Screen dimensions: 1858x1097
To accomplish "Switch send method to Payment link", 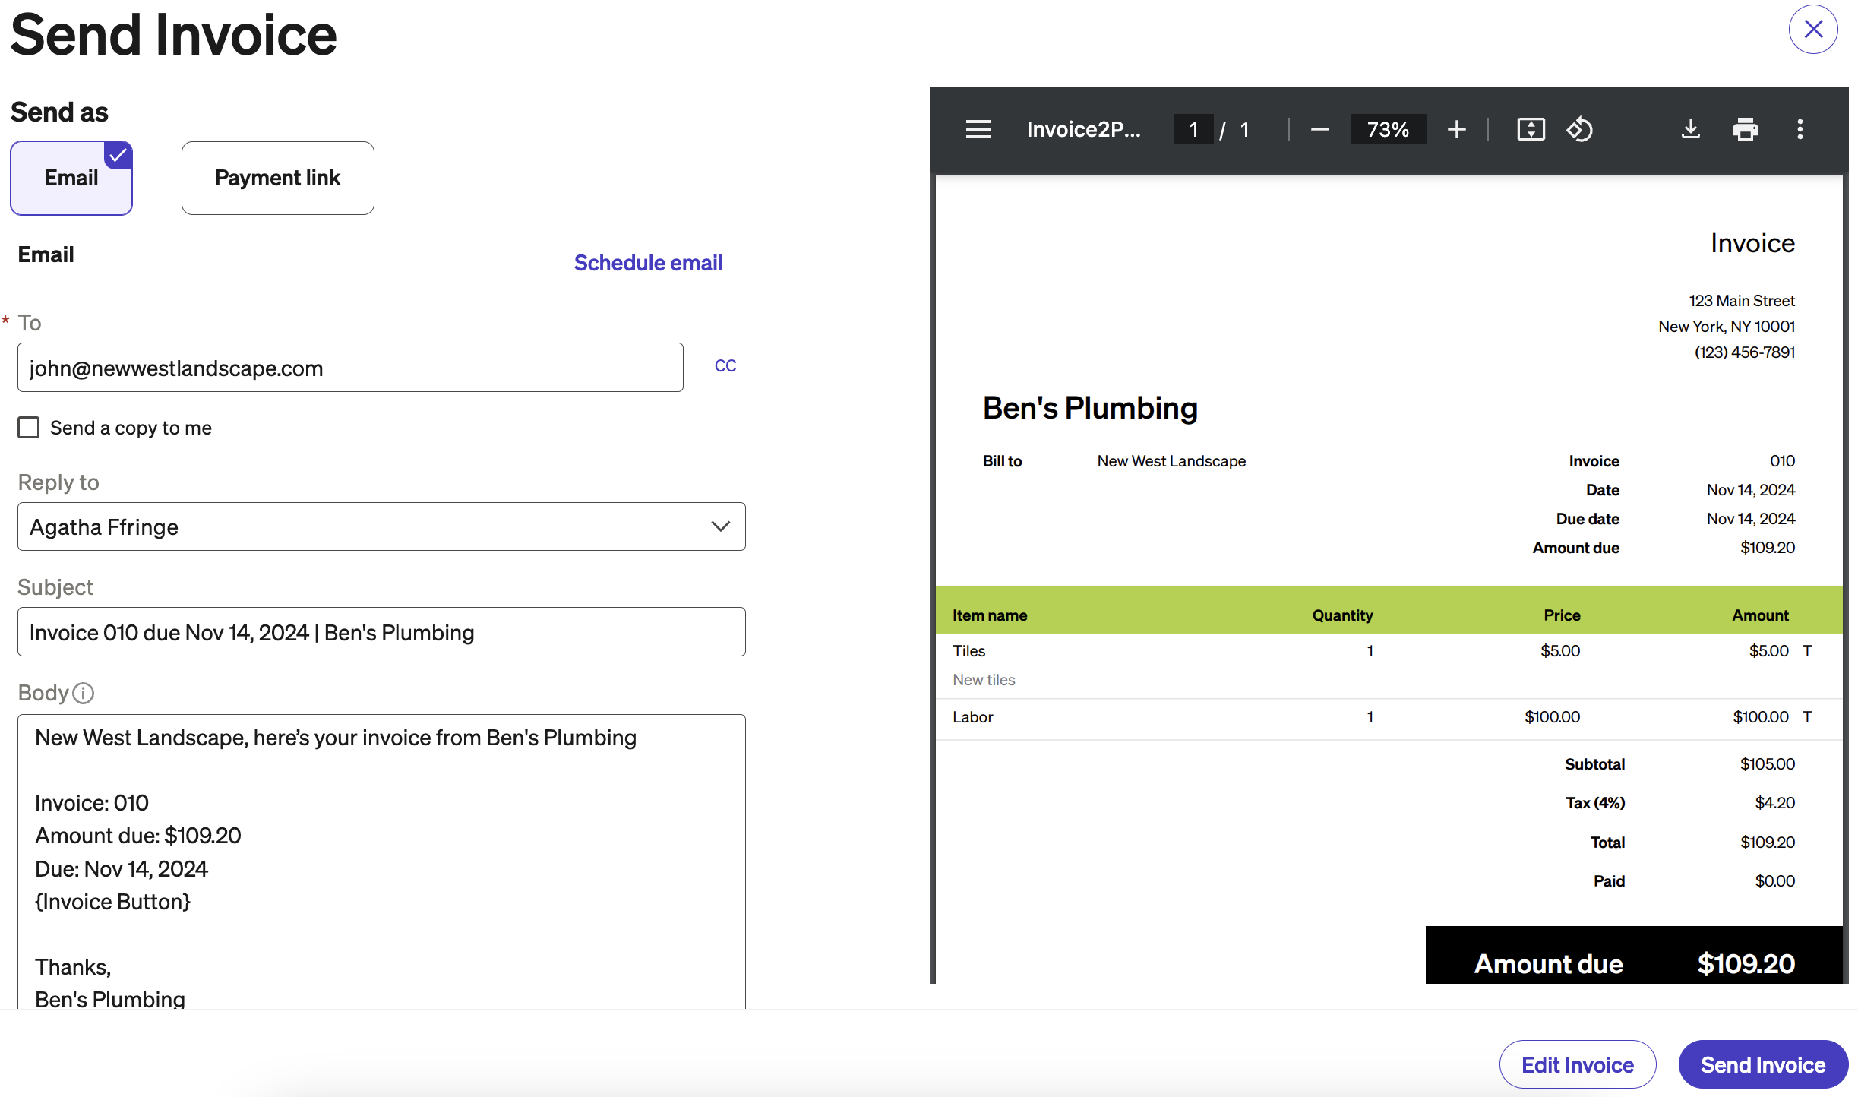I will 277,178.
